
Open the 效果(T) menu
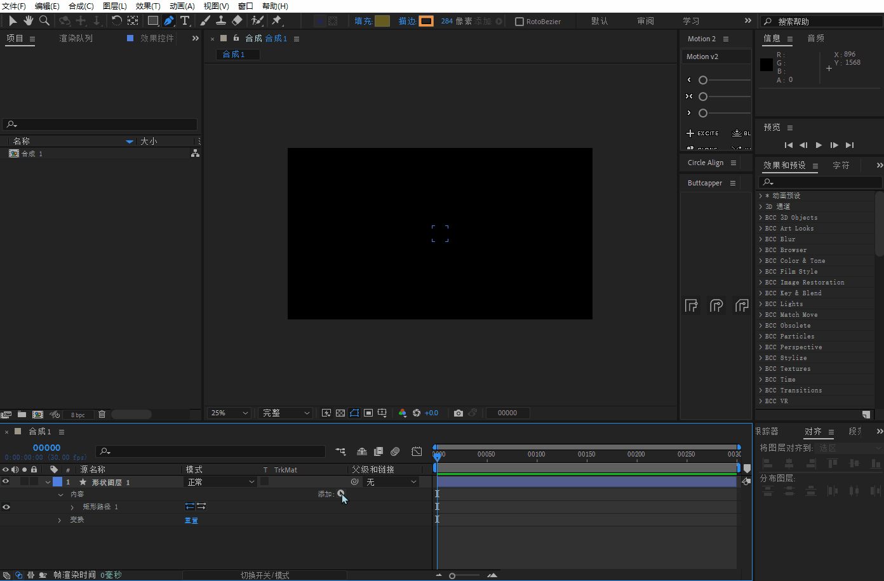(148, 6)
